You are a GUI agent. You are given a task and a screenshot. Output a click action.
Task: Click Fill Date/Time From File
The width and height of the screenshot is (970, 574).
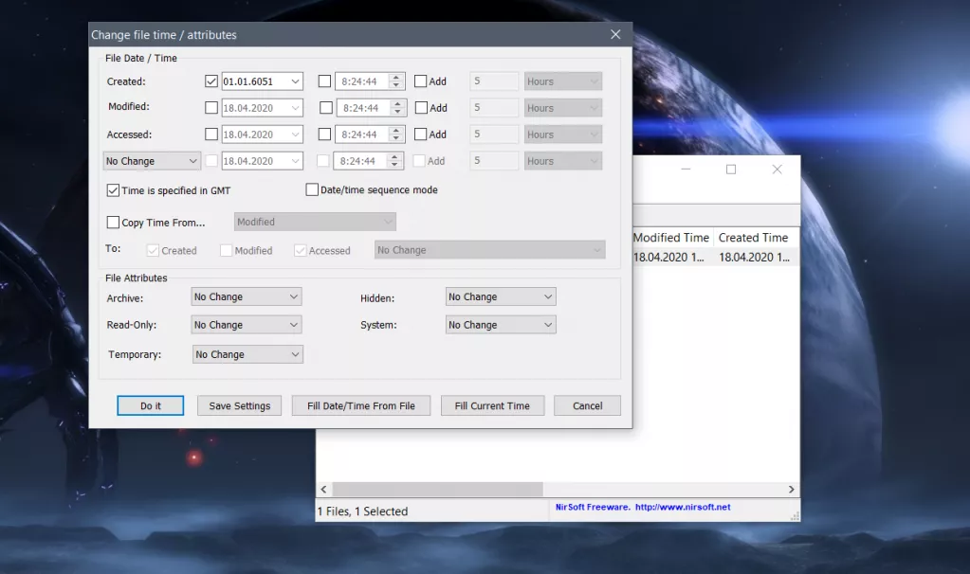361,405
